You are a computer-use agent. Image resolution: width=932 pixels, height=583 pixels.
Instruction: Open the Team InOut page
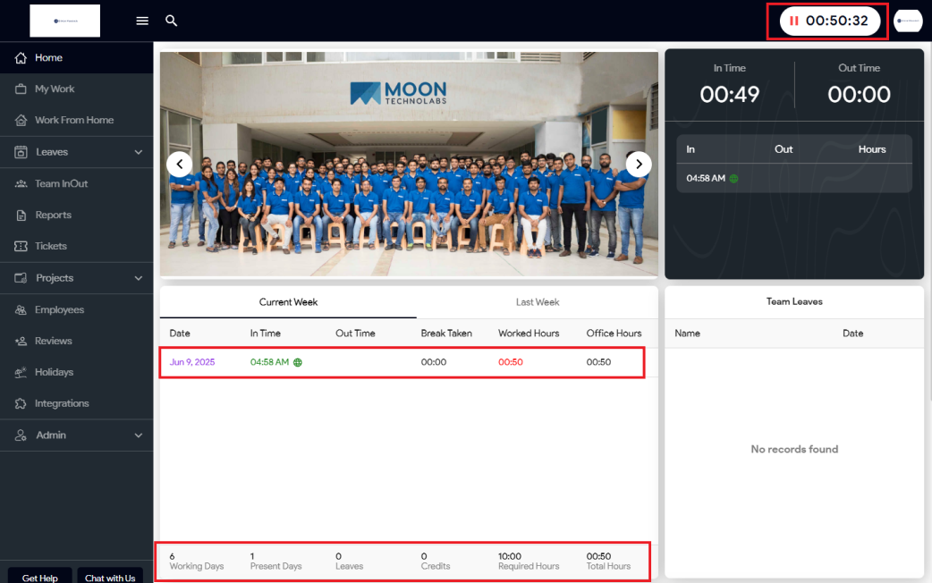[x=61, y=184]
